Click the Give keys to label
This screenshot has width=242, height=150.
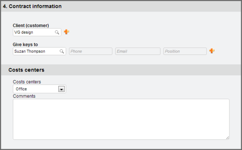(x=25, y=45)
